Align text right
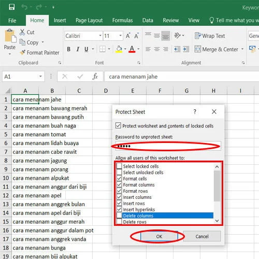 coord(166,49)
